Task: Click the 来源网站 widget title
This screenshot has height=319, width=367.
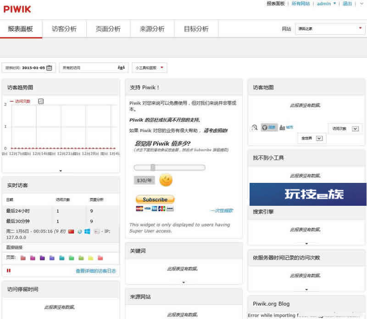Action: [x=140, y=297]
